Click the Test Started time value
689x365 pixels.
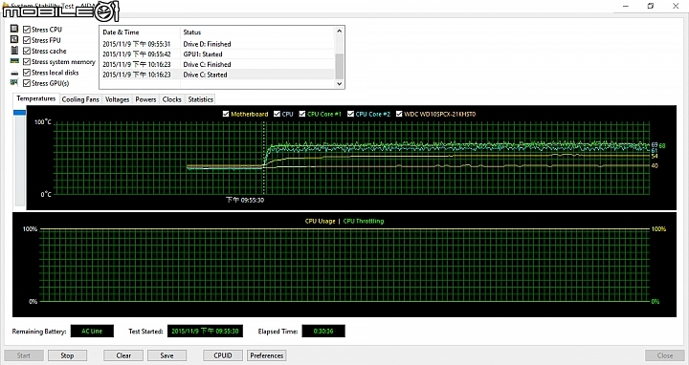tap(205, 332)
